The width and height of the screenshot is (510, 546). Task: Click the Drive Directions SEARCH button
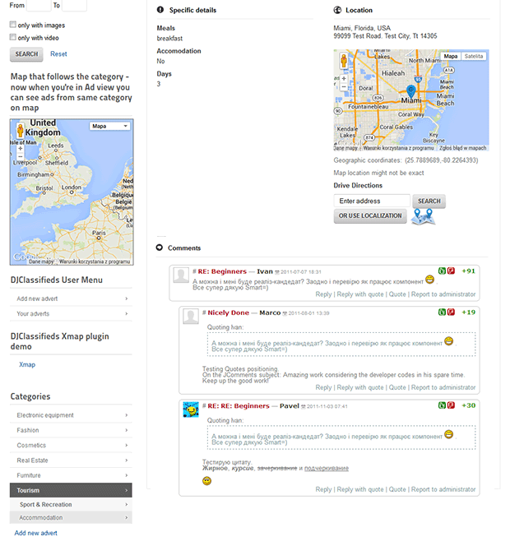point(429,201)
